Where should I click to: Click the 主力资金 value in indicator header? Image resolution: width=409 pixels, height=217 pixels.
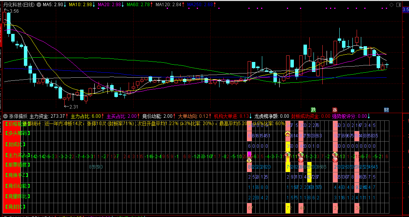pyautogui.click(x=47, y=116)
